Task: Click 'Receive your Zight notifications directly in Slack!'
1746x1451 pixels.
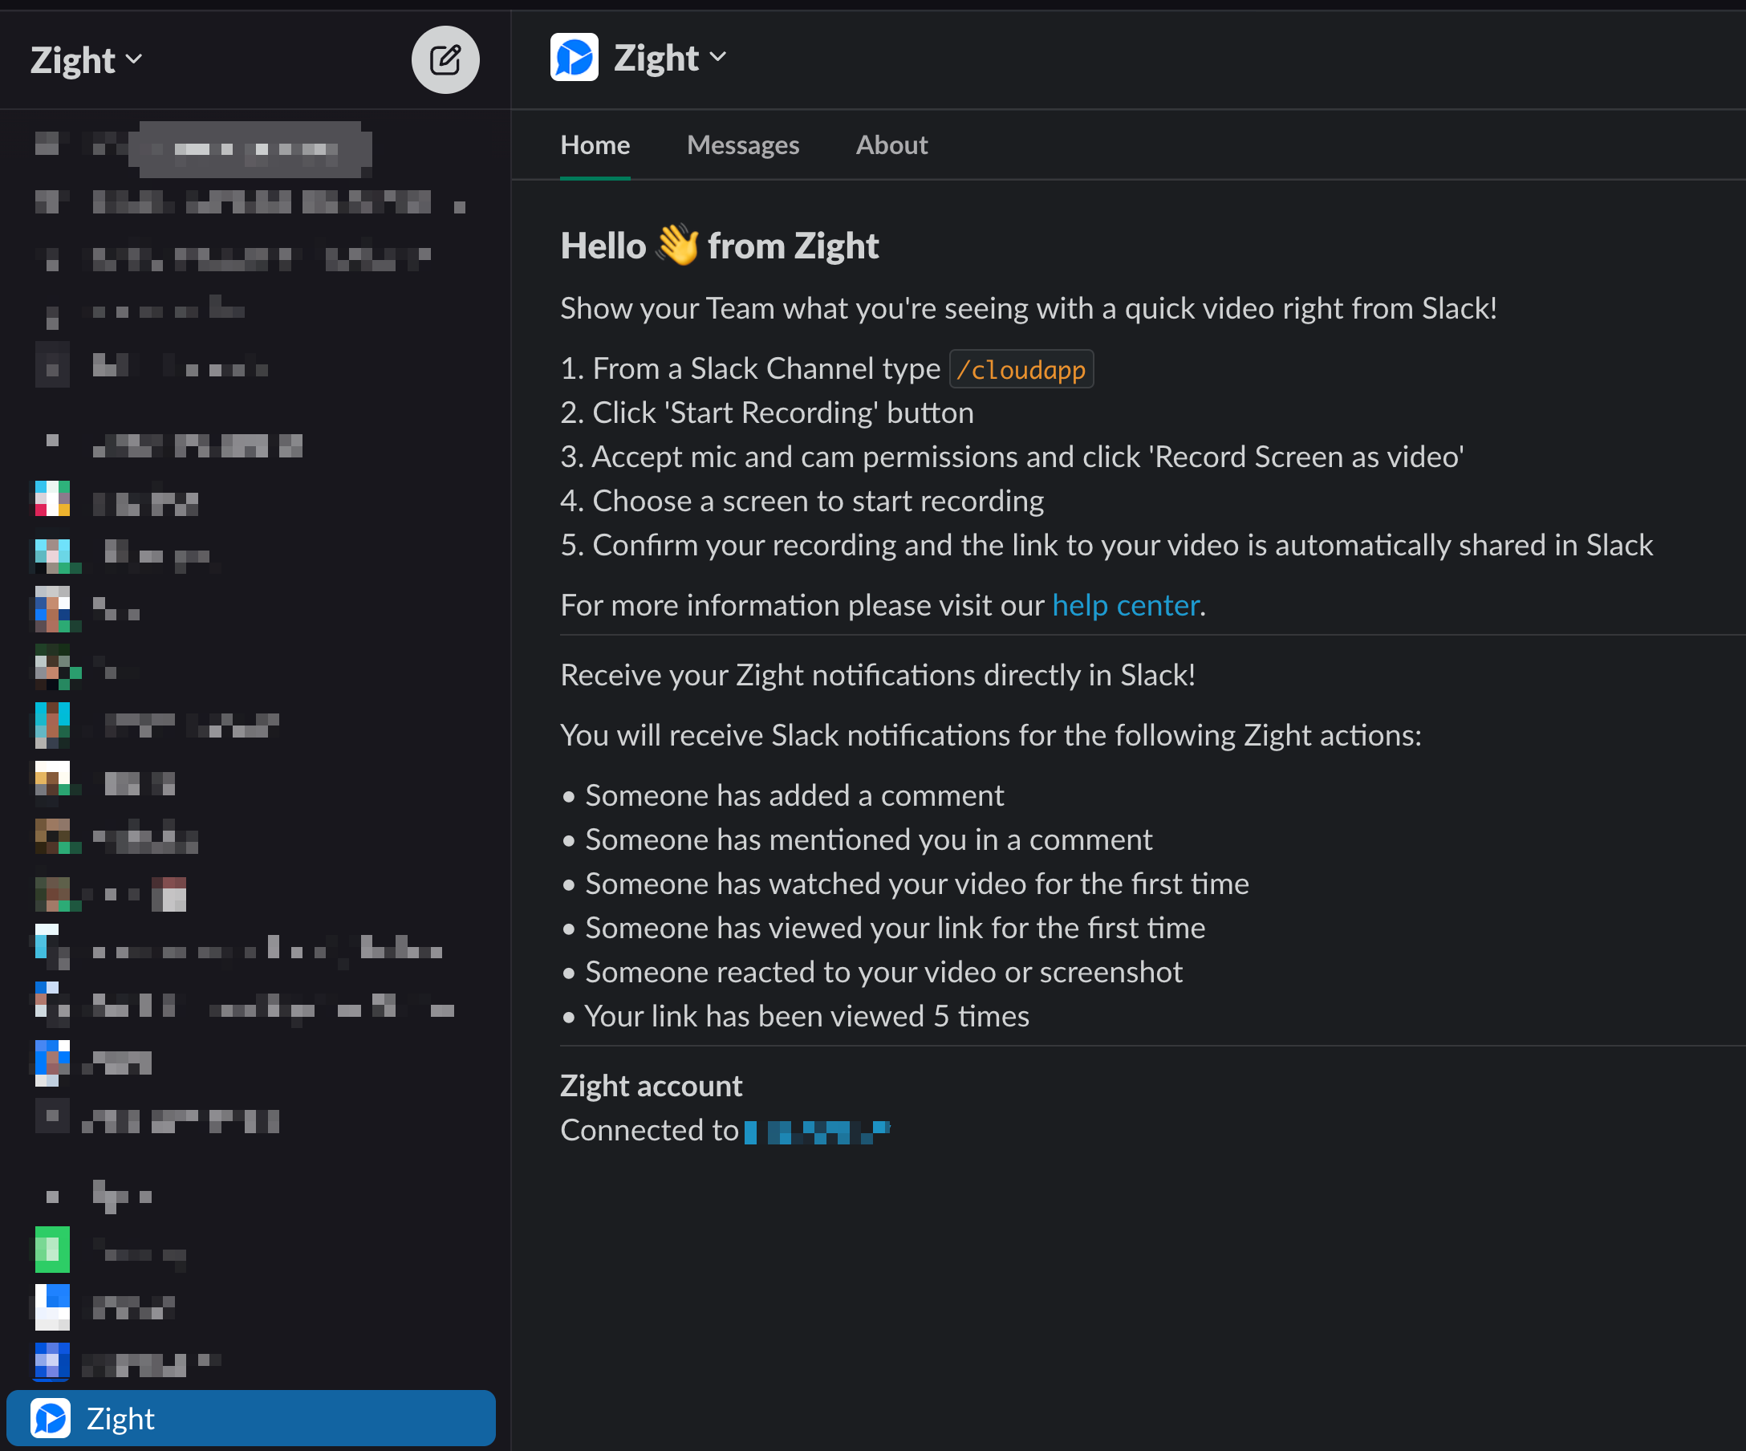Action: [x=877, y=674]
